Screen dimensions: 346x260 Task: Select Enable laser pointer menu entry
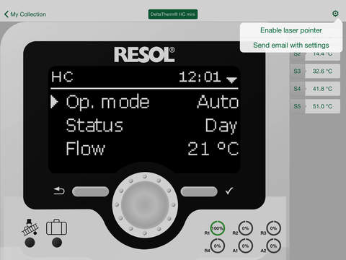291,30
